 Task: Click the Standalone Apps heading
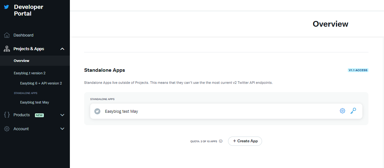[104, 70]
